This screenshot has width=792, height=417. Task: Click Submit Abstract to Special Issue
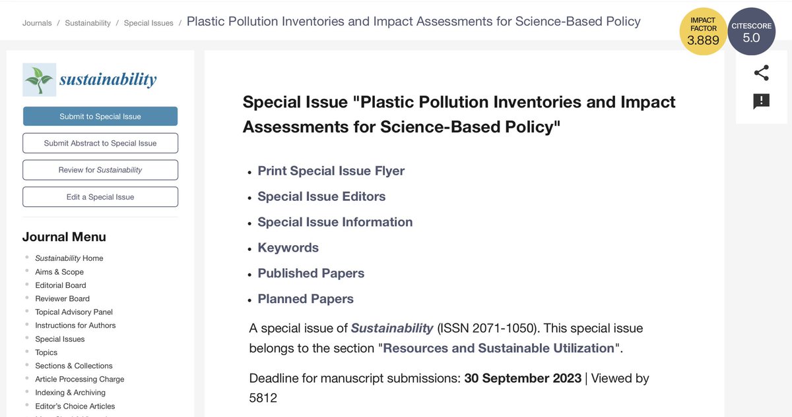100,143
